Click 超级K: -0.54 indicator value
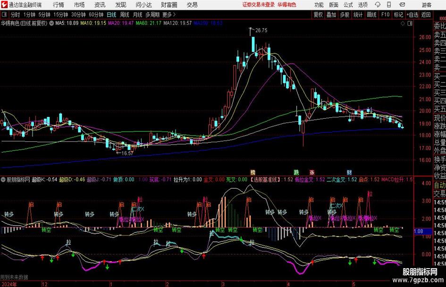Image resolution: width=446 pixels, height=287 pixels. [44, 180]
